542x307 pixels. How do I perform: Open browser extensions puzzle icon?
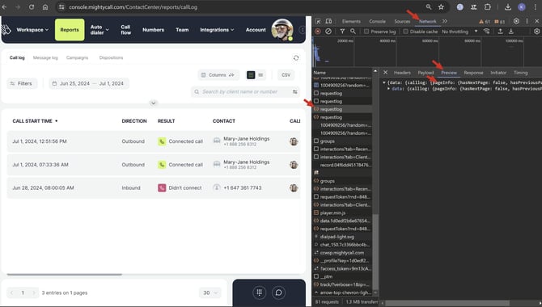click(487, 7)
